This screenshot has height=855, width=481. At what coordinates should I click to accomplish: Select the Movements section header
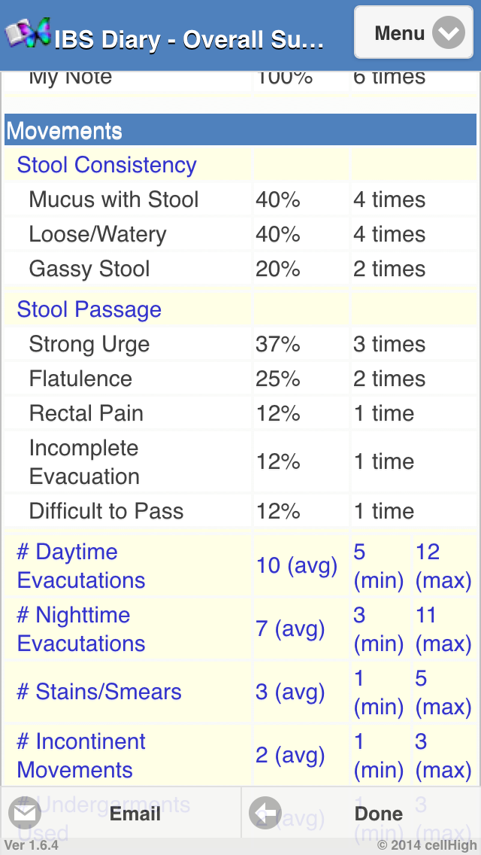click(65, 131)
